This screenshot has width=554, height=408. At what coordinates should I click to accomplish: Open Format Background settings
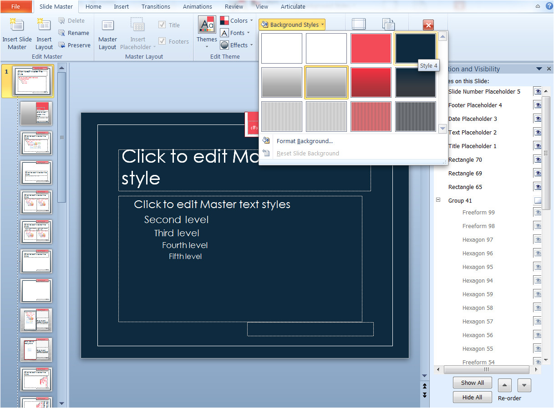coord(304,141)
